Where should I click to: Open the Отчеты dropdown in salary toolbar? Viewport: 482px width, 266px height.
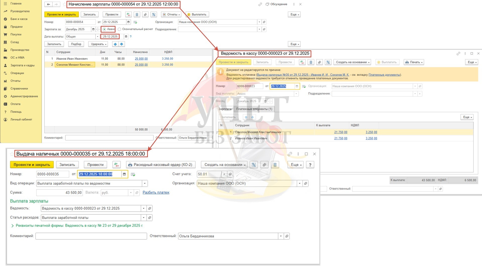(171, 15)
